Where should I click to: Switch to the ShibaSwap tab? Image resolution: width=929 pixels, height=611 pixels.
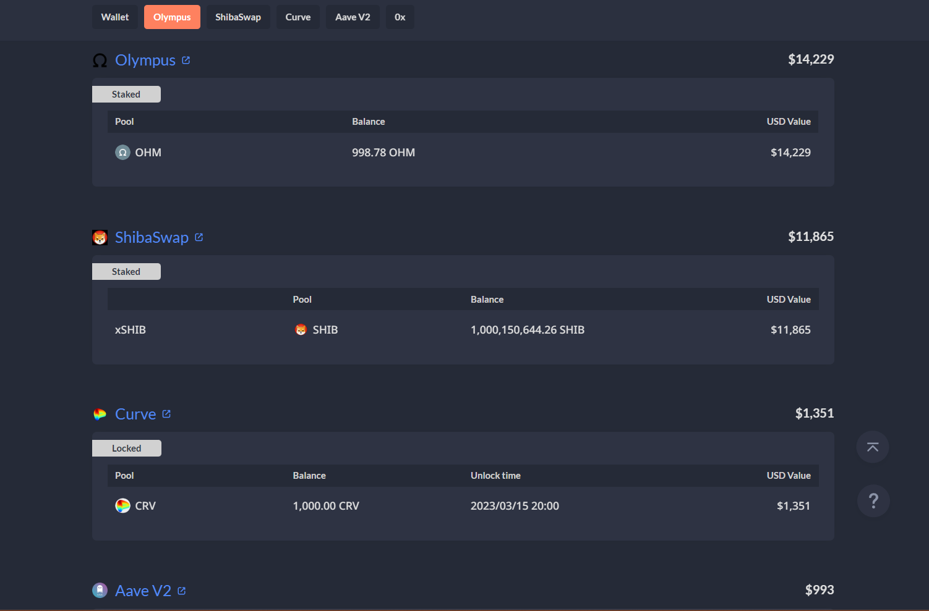(238, 17)
